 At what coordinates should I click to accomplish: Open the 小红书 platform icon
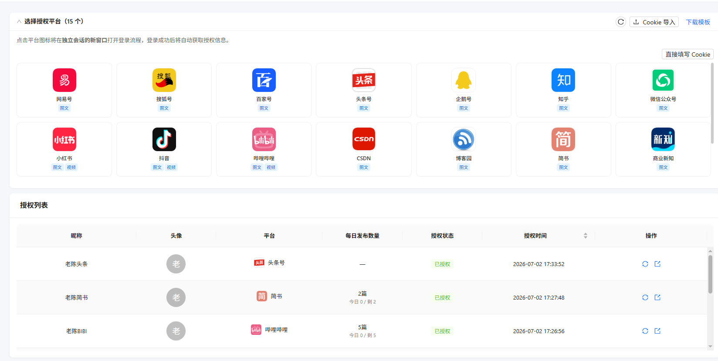(x=64, y=139)
